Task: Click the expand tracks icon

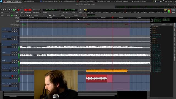Action: tap(50, 15)
